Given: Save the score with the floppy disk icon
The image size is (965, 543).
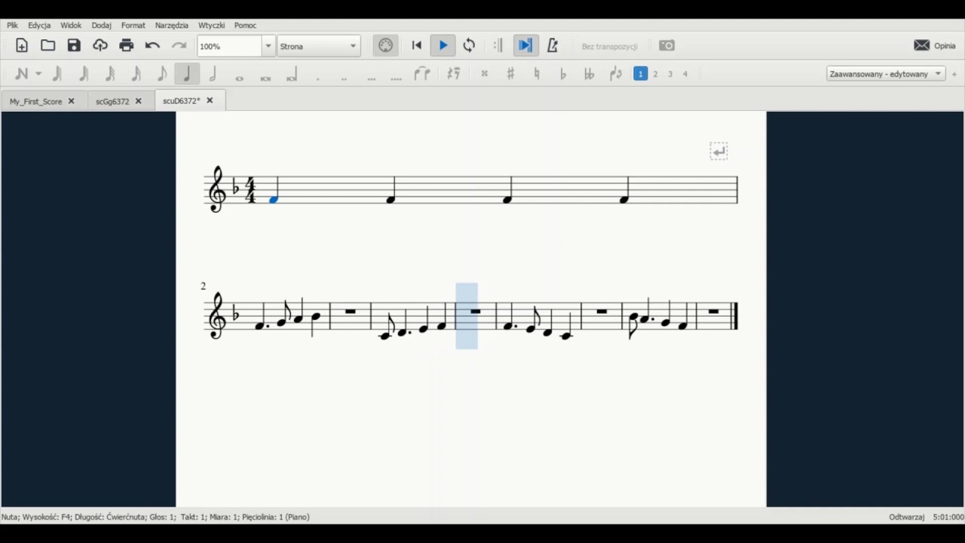Looking at the screenshot, I should (x=74, y=45).
